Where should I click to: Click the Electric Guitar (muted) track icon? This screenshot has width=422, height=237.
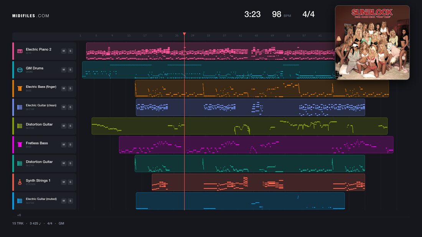coord(20,201)
